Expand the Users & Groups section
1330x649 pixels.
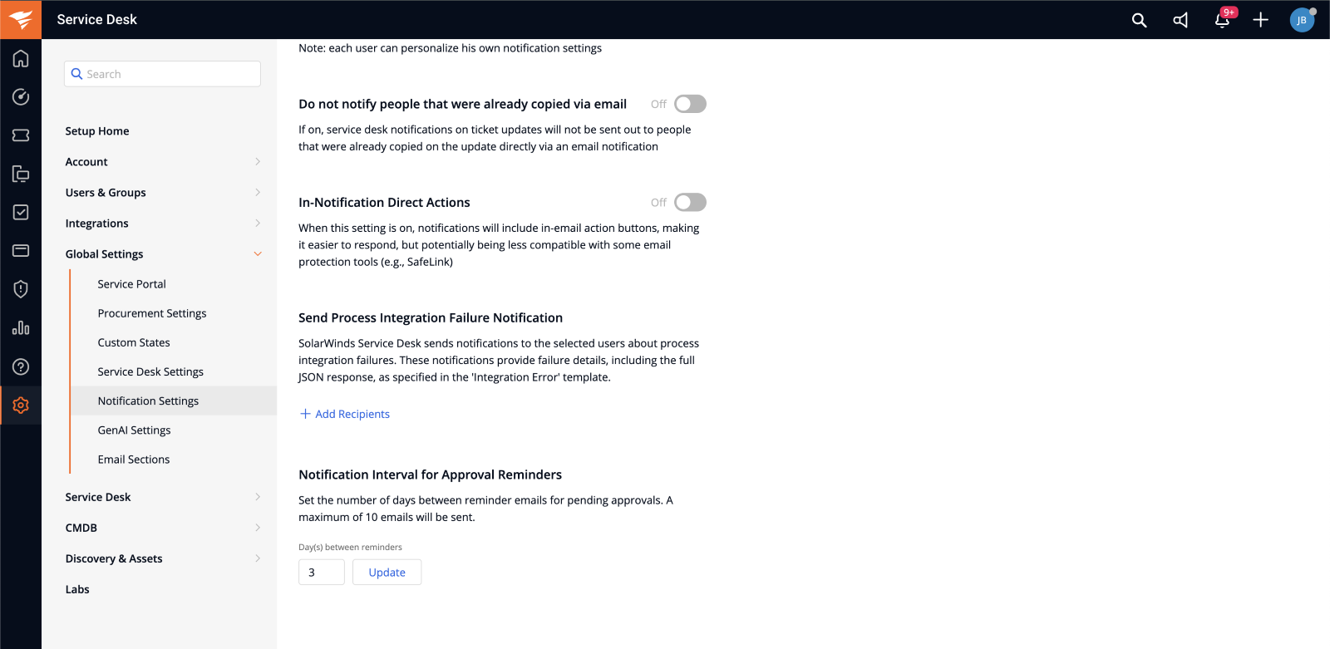click(163, 193)
